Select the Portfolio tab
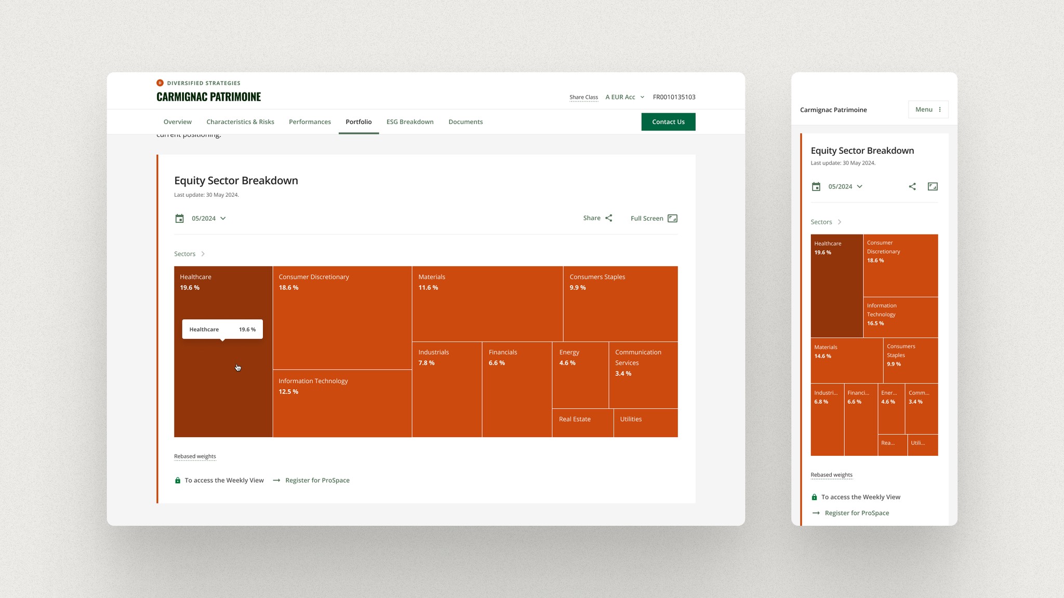Screen dimensions: 1064x598 point(358,122)
